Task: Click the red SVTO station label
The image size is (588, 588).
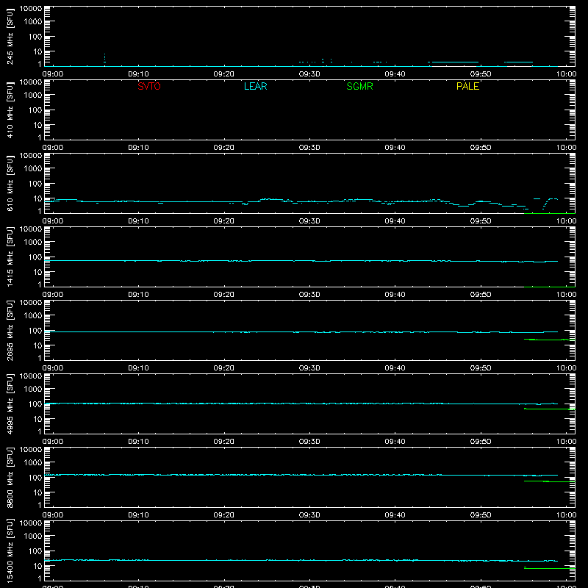Action: coord(149,86)
